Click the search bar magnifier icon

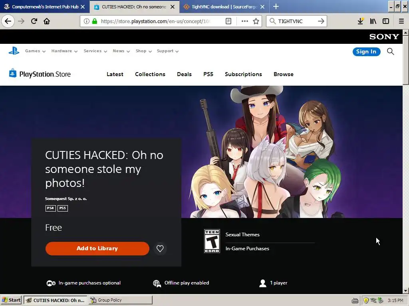(272, 21)
